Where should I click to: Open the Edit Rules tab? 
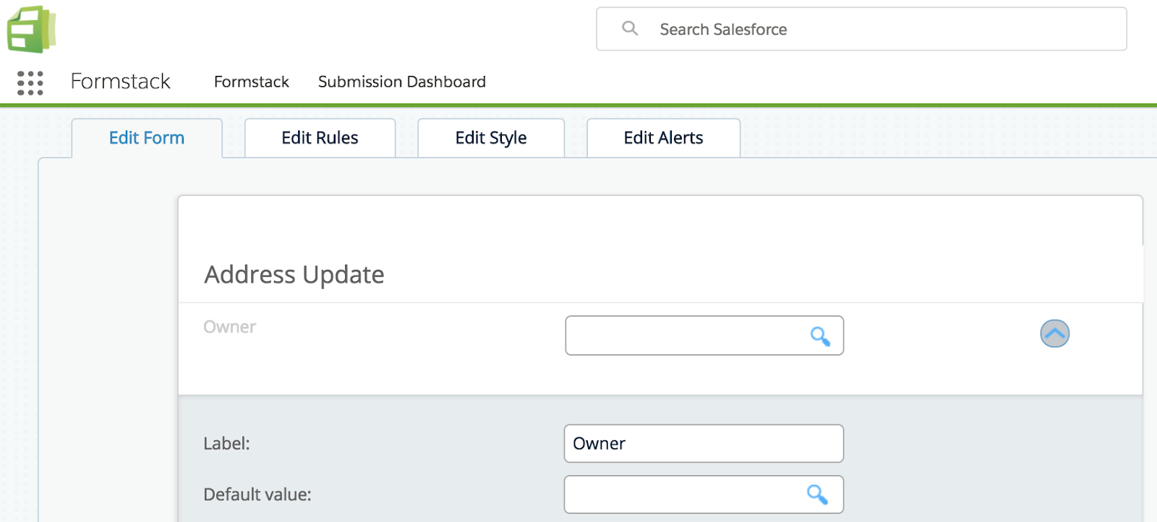click(x=320, y=138)
